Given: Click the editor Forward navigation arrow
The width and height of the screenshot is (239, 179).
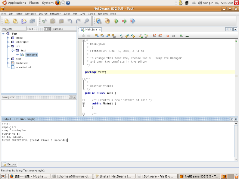Looking at the screenshot, I should 89,36.
